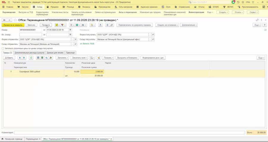Select Сертификат 2000 рублей cell
268x142 pixels.
click(38, 72)
